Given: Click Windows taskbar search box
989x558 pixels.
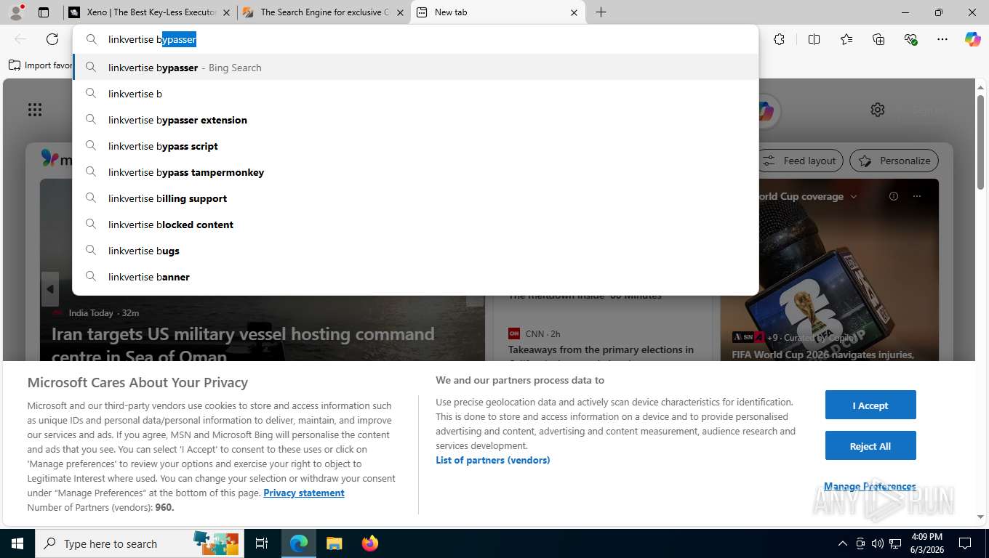Looking at the screenshot, I should tap(140, 543).
